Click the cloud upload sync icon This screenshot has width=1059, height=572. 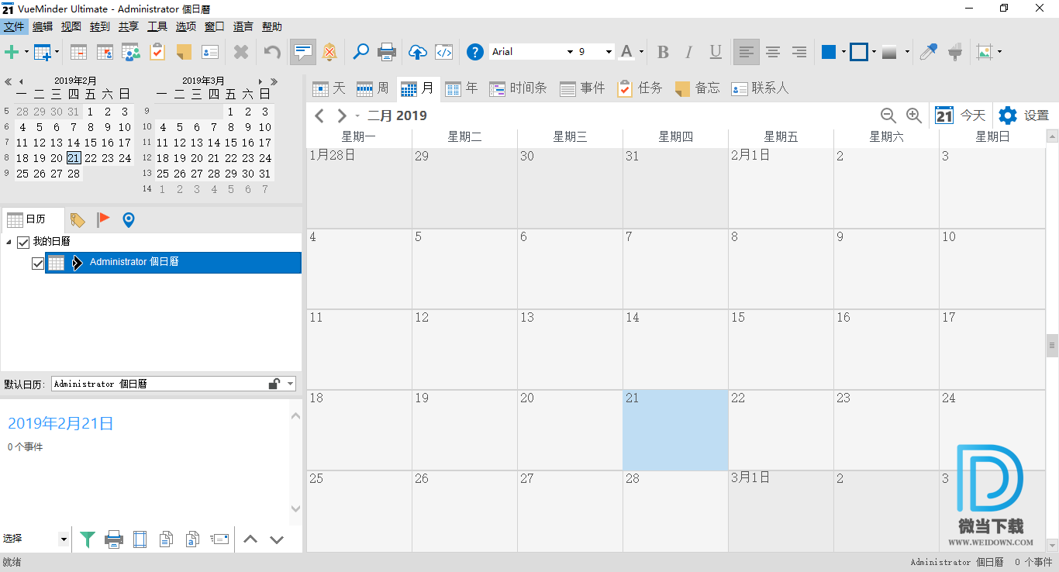pyautogui.click(x=417, y=52)
